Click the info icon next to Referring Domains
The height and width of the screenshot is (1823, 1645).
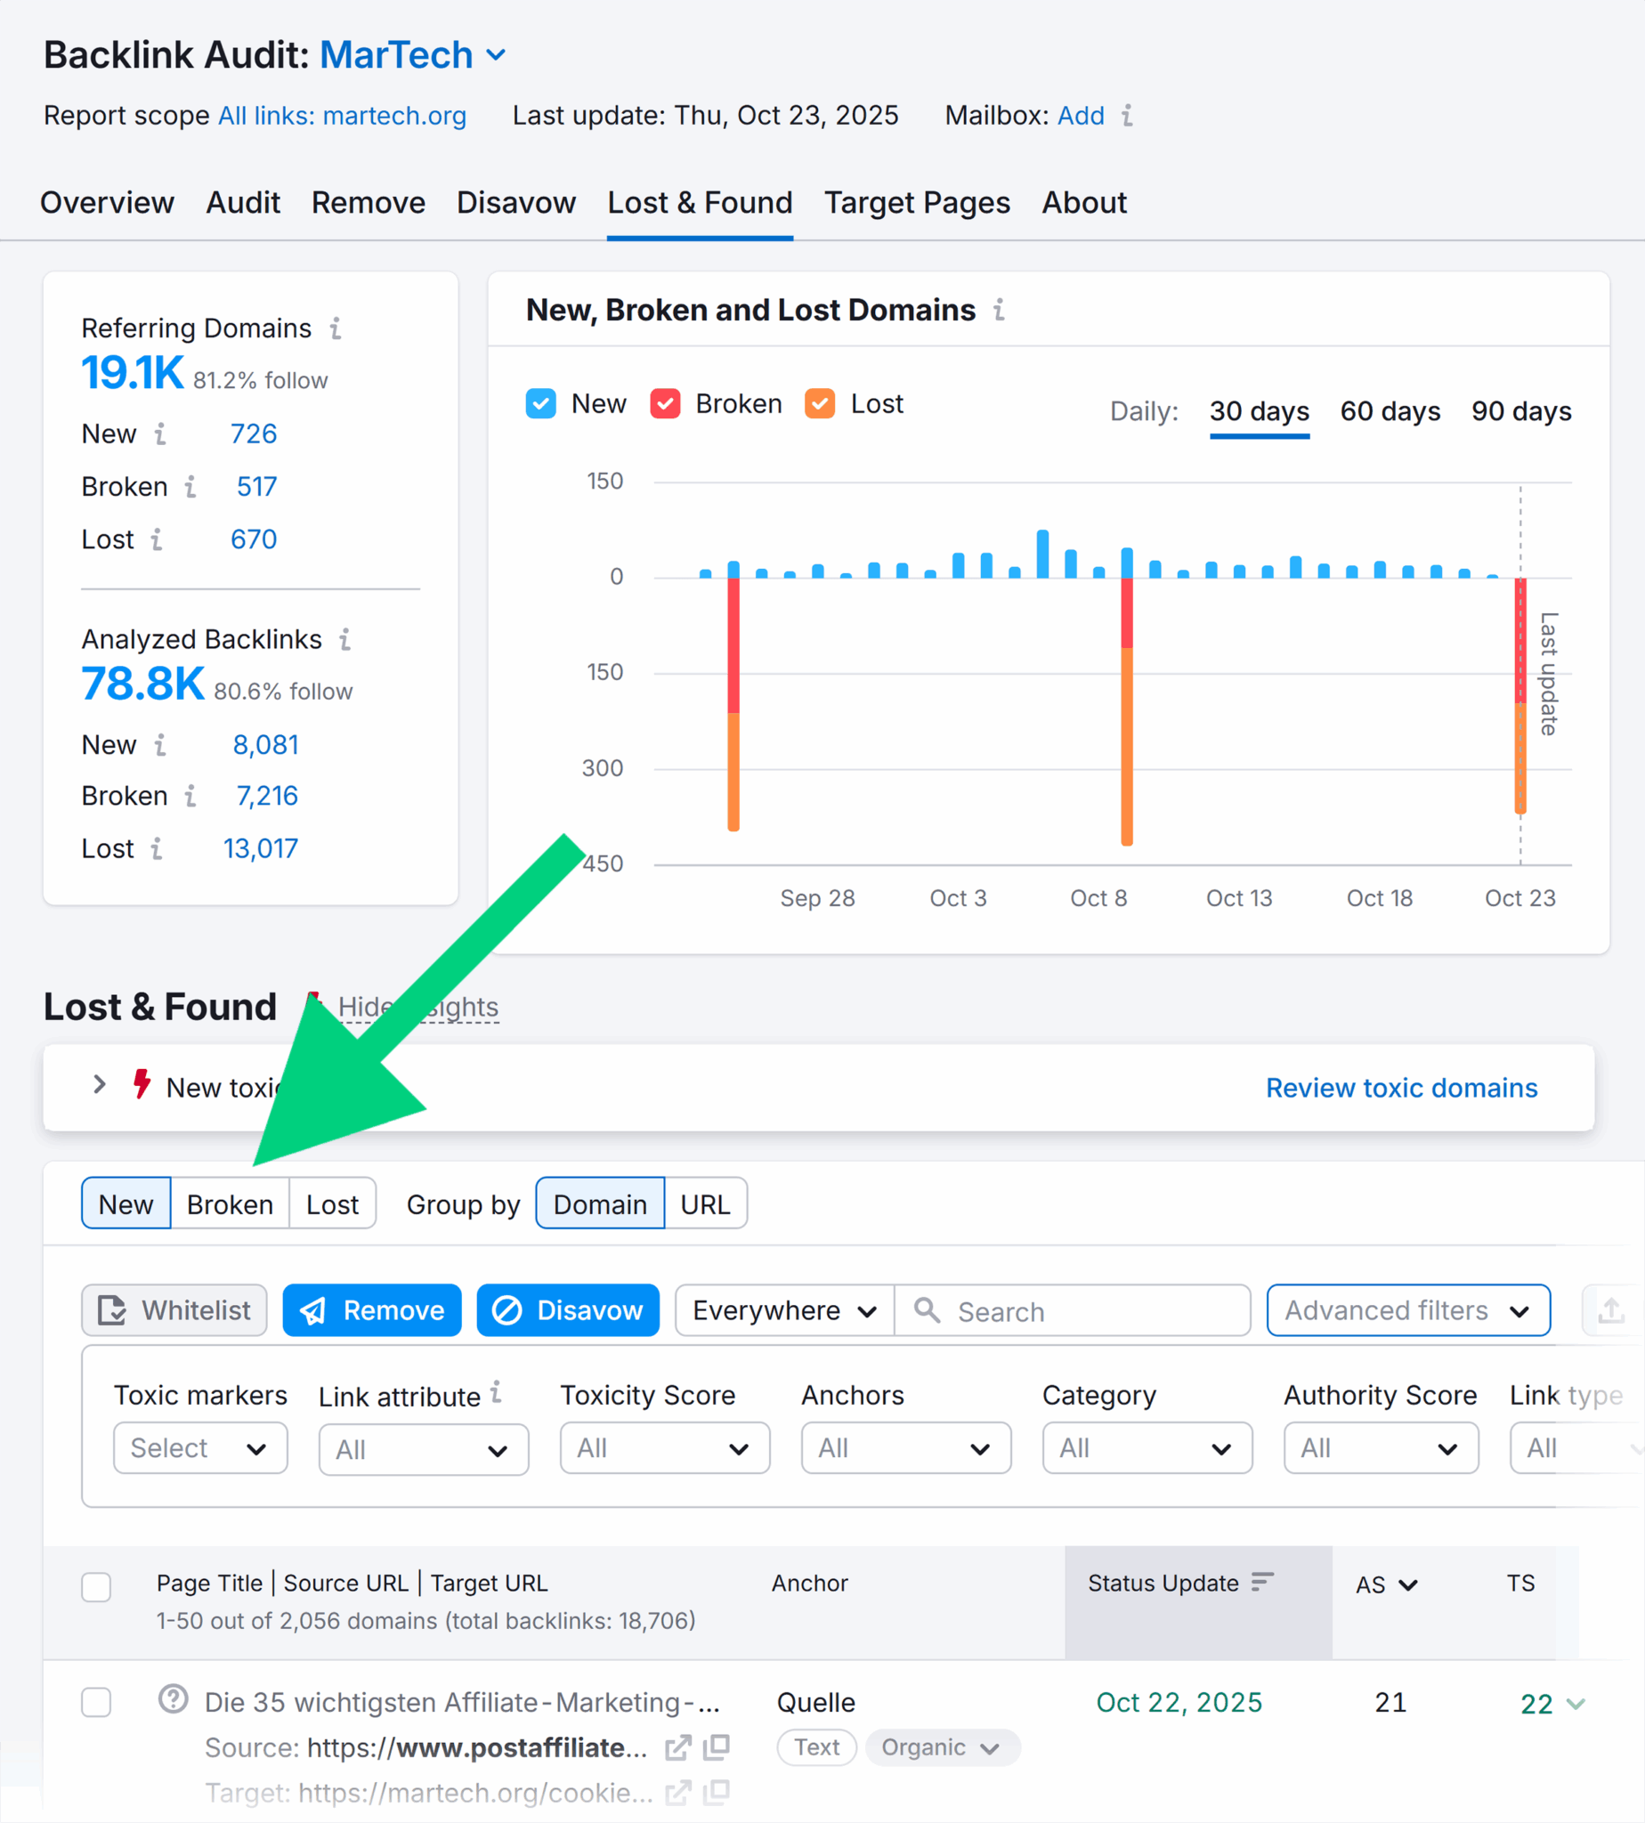336,329
